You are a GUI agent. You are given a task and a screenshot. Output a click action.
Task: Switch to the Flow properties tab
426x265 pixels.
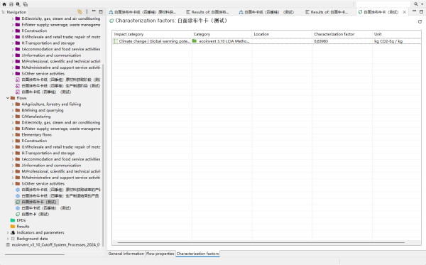click(160, 254)
